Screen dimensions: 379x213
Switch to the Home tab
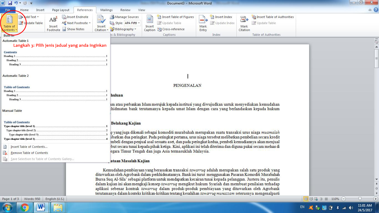pos(24,10)
